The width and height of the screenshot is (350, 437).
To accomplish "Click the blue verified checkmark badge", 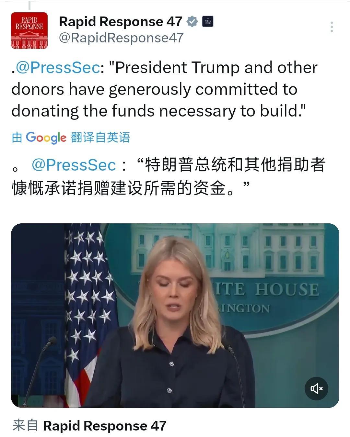I will tap(192, 22).
